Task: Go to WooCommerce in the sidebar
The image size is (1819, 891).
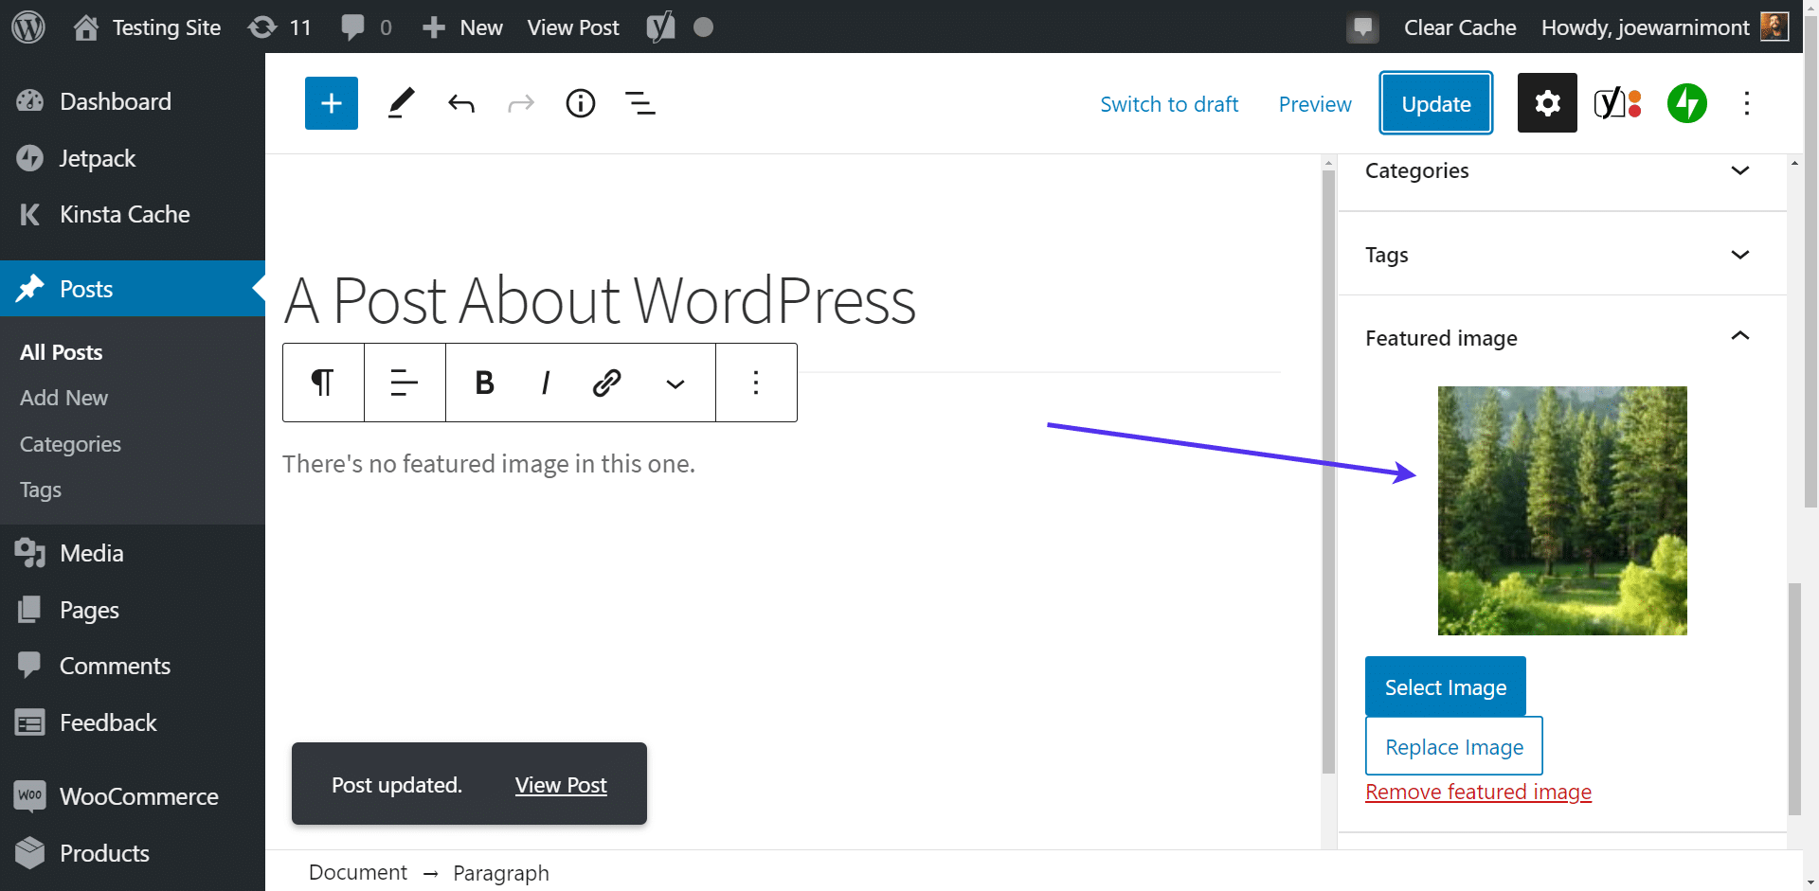Action: pos(138,796)
